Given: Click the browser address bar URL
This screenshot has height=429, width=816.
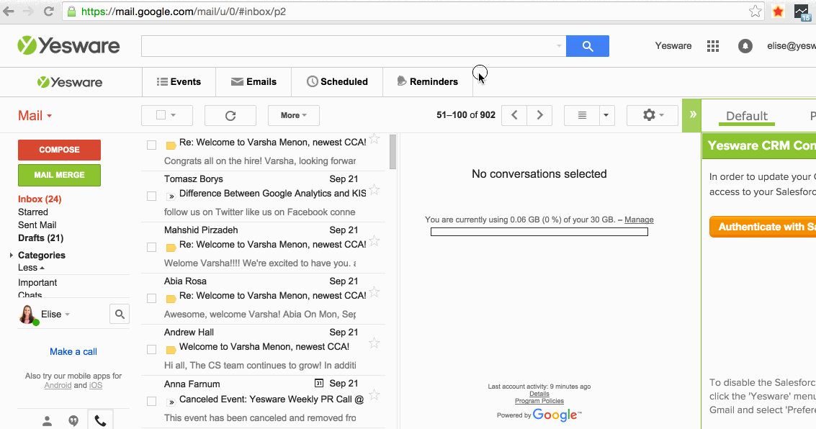Looking at the screenshot, I should click(x=184, y=12).
